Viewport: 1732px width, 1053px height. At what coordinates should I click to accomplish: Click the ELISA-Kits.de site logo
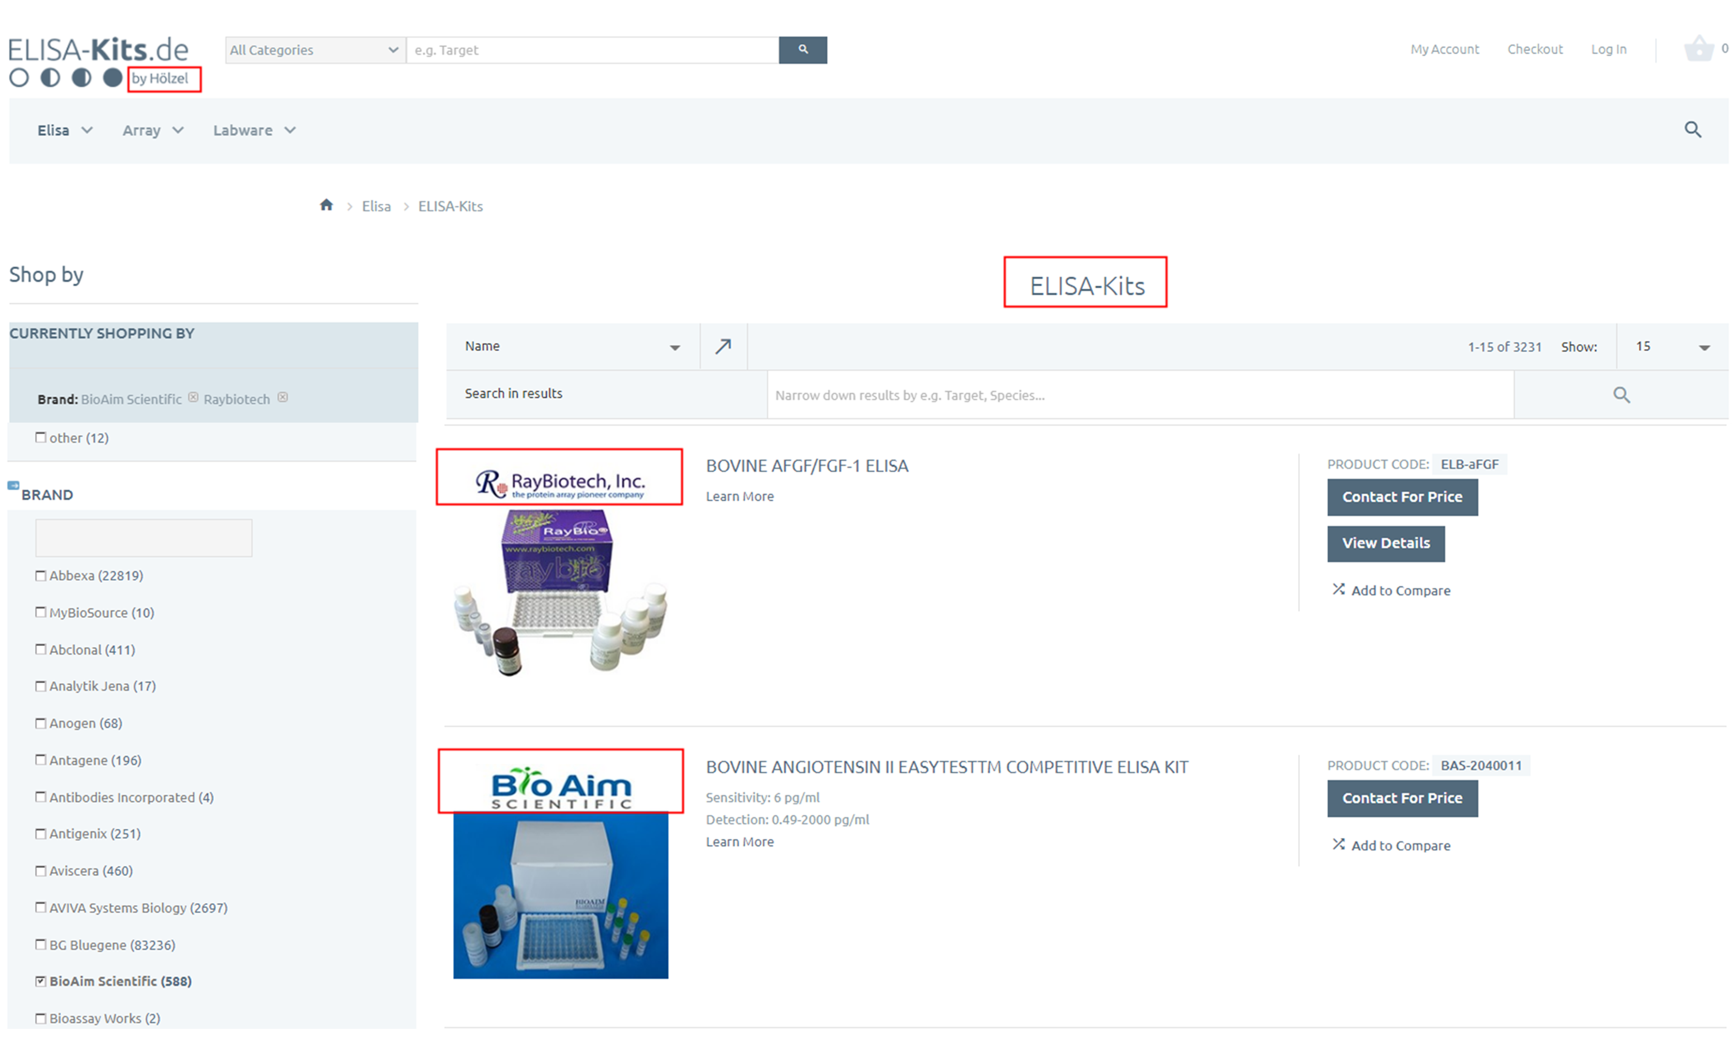click(x=98, y=62)
